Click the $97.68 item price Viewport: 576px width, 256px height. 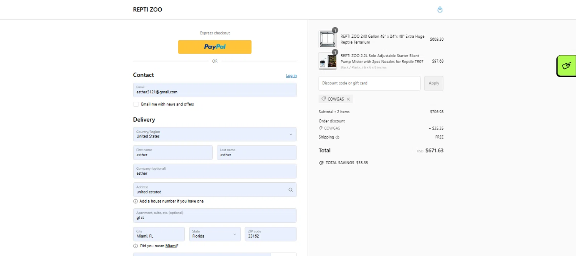[x=438, y=61]
